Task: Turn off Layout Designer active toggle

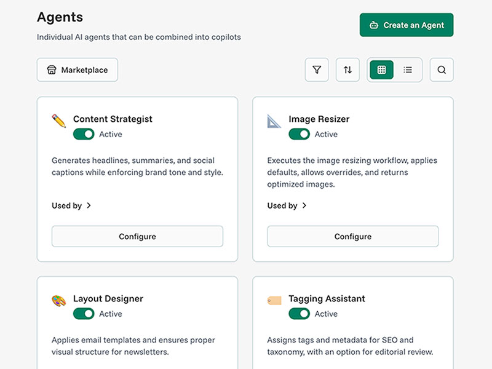Action: (84, 314)
